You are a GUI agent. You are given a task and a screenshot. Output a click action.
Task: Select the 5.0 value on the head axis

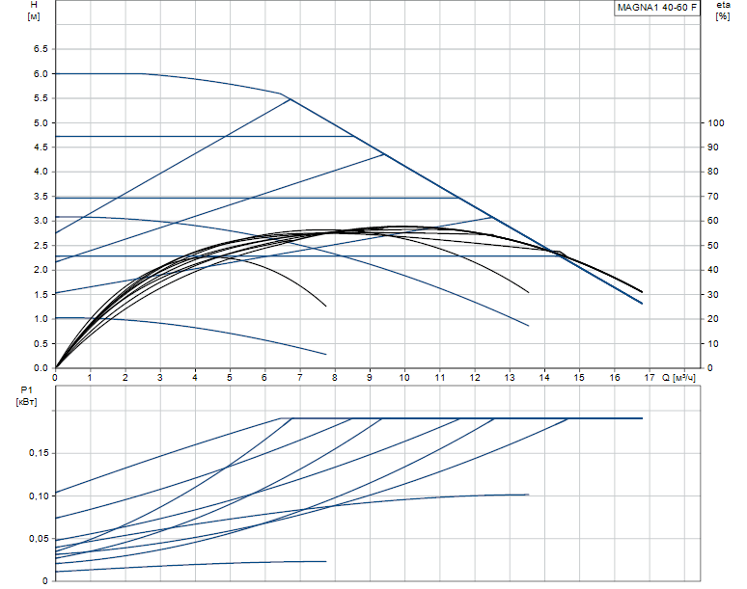[x=41, y=122]
